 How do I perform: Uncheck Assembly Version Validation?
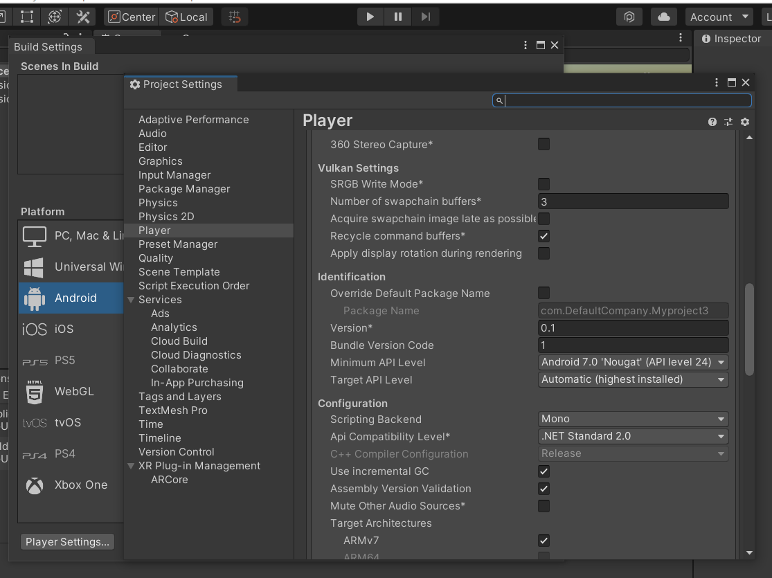pos(544,489)
